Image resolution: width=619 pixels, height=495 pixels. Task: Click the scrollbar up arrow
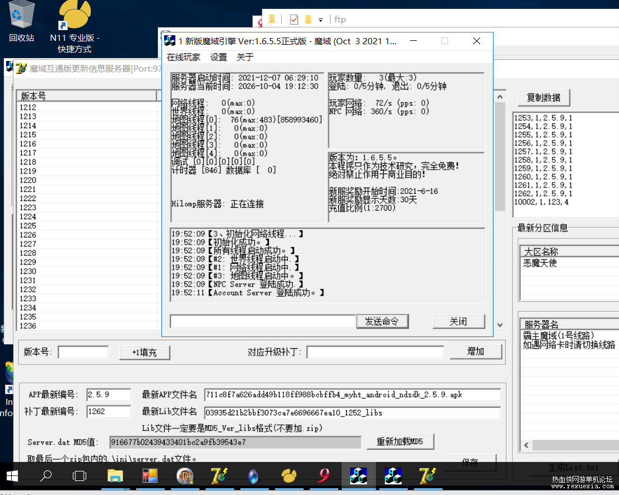(x=500, y=97)
